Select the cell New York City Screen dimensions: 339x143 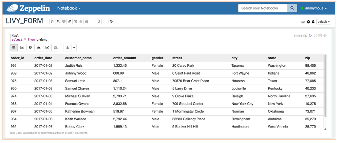point(242,104)
